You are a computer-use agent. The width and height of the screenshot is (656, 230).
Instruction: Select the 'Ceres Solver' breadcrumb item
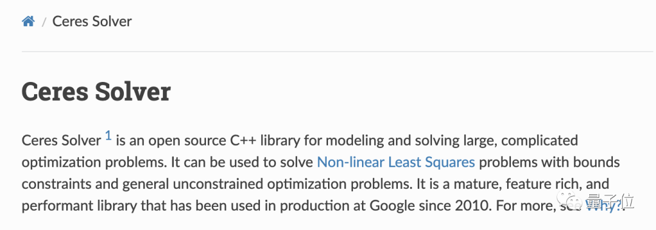click(92, 21)
